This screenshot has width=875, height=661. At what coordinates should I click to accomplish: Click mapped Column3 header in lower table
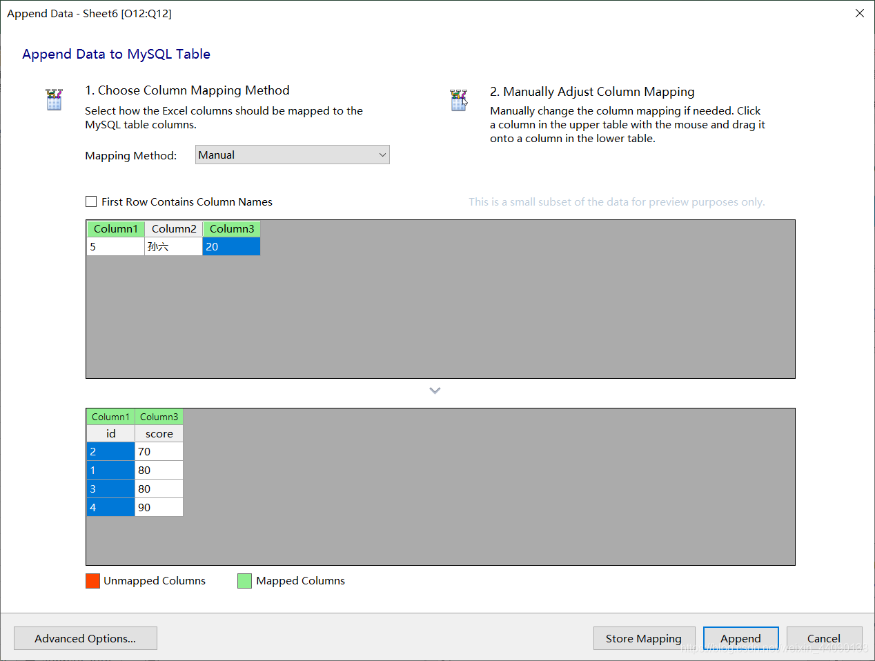point(159,417)
